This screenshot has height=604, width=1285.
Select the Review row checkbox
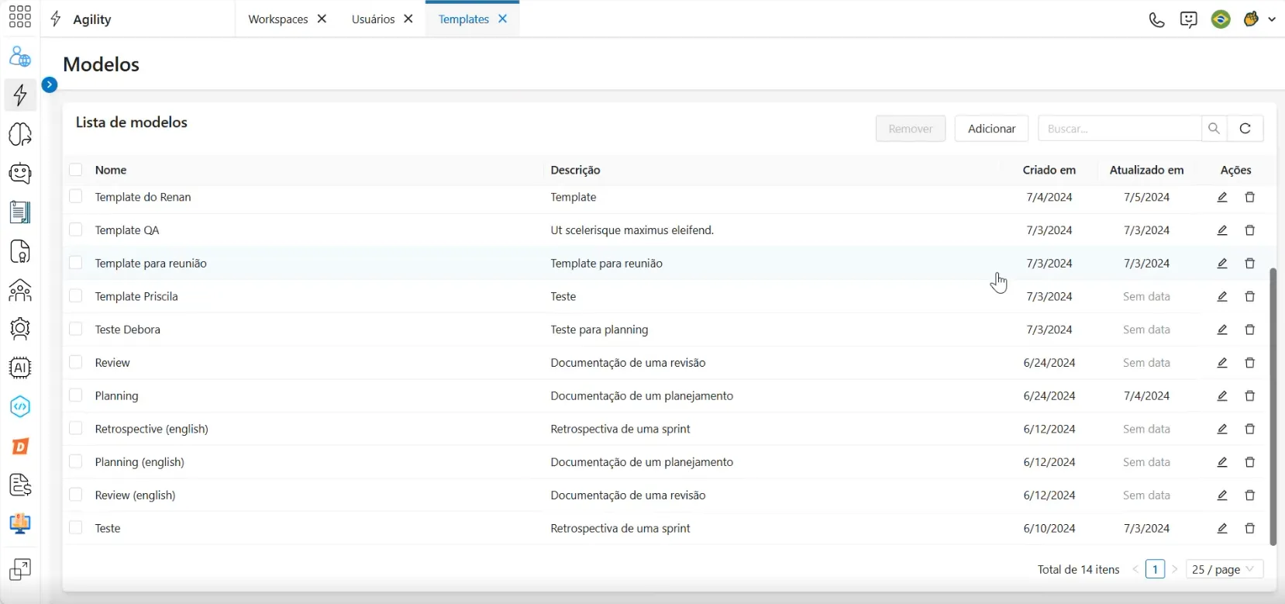point(75,362)
